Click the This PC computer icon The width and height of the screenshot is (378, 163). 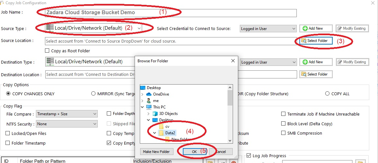pyautogui.click(x=149, y=107)
